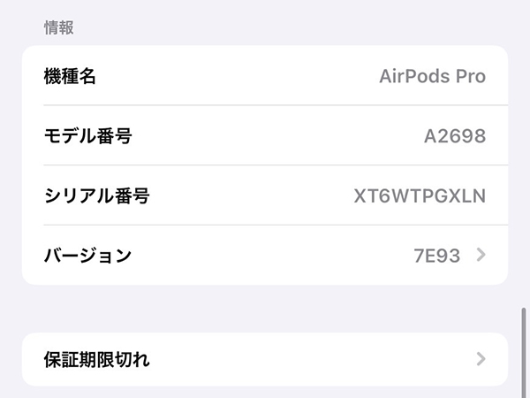Viewport: 530px width, 398px height.
Task: Click the divider below the モデル番号 row
Action: point(265,165)
